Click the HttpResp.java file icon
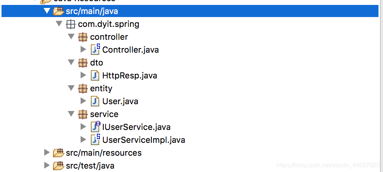 click(x=95, y=75)
